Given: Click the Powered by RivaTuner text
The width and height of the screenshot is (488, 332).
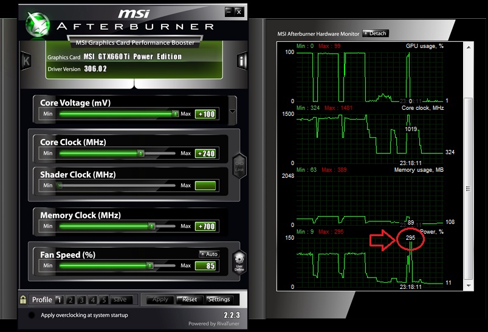Looking at the screenshot, I should pos(214,324).
